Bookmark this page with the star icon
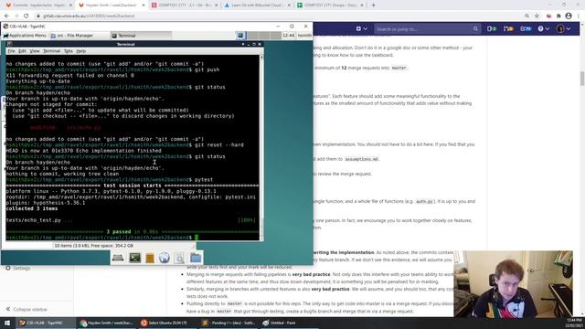This screenshot has height=329, width=585. pos(537,16)
